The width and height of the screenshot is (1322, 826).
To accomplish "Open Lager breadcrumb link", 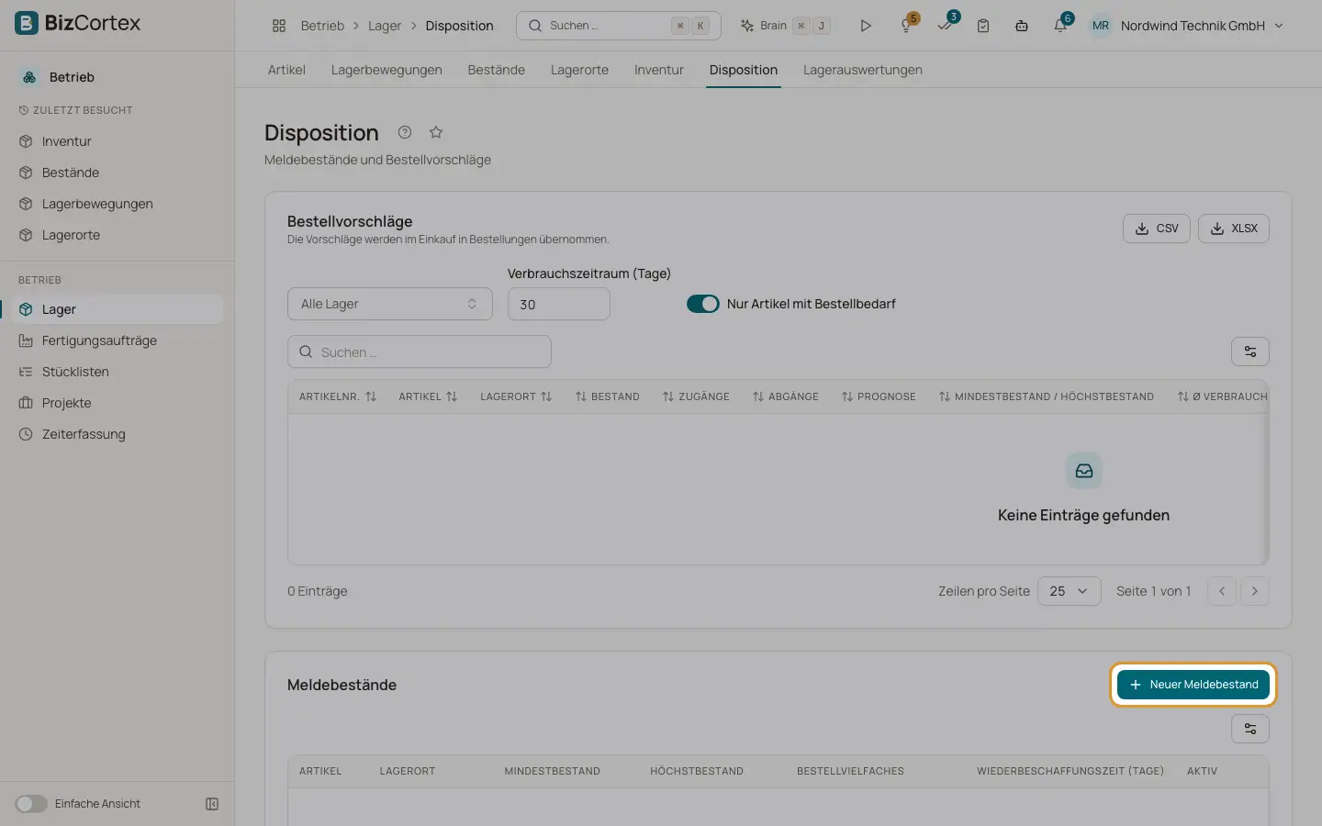I will 385,26.
